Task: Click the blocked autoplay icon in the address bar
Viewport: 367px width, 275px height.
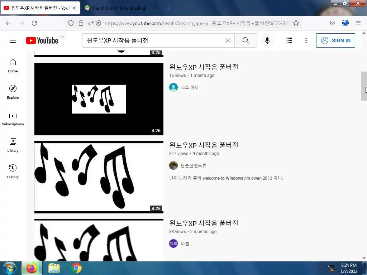Action: [98, 23]
